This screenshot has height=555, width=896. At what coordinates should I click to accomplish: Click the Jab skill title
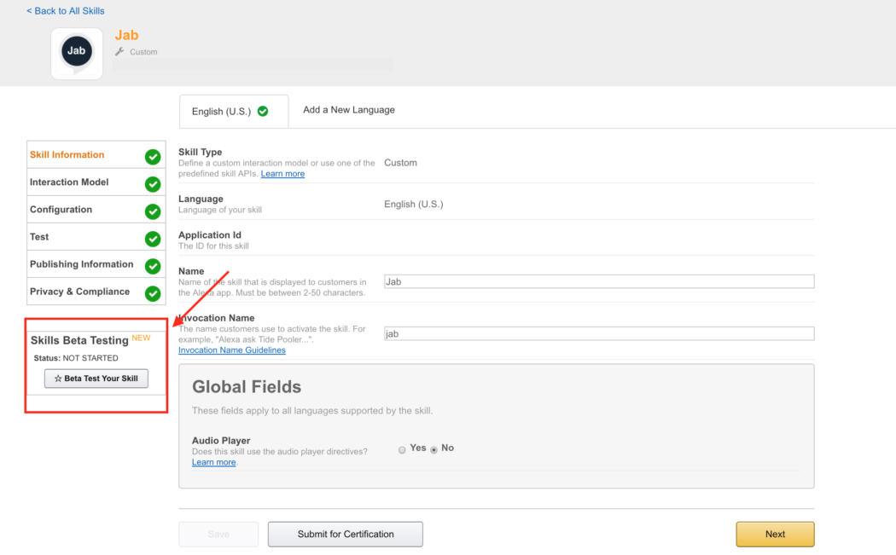tap(127, 36)
